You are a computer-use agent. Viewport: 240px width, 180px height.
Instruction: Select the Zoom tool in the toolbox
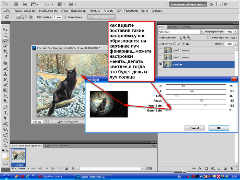point(5,146)
